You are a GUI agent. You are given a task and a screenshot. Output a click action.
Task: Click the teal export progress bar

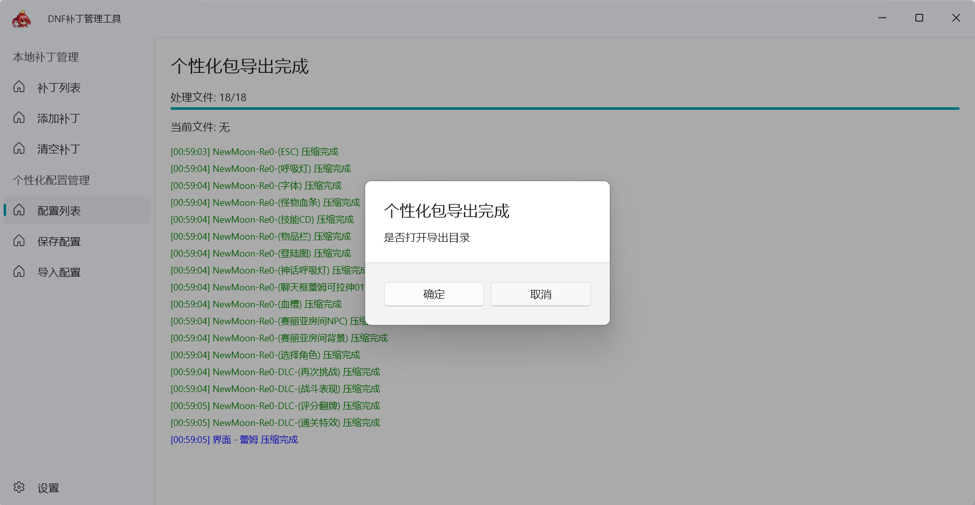pos(565,109)
